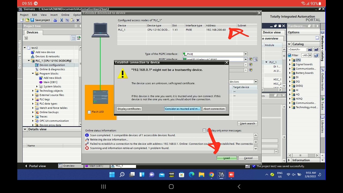Click the print icon in the toolbar
This screenshot has height=193, width=343.
click(55, 20)
